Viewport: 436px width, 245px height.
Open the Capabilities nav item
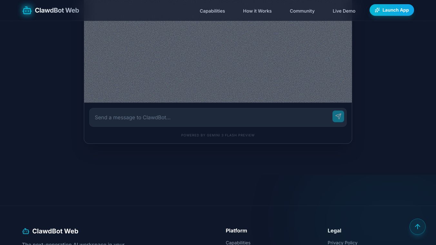[x=212, y=11]
